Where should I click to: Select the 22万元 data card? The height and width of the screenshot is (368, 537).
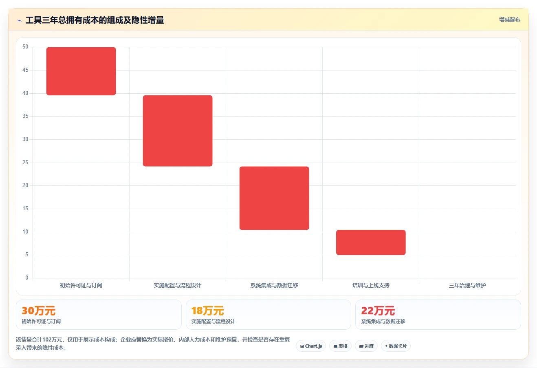[x=438, y=315]
